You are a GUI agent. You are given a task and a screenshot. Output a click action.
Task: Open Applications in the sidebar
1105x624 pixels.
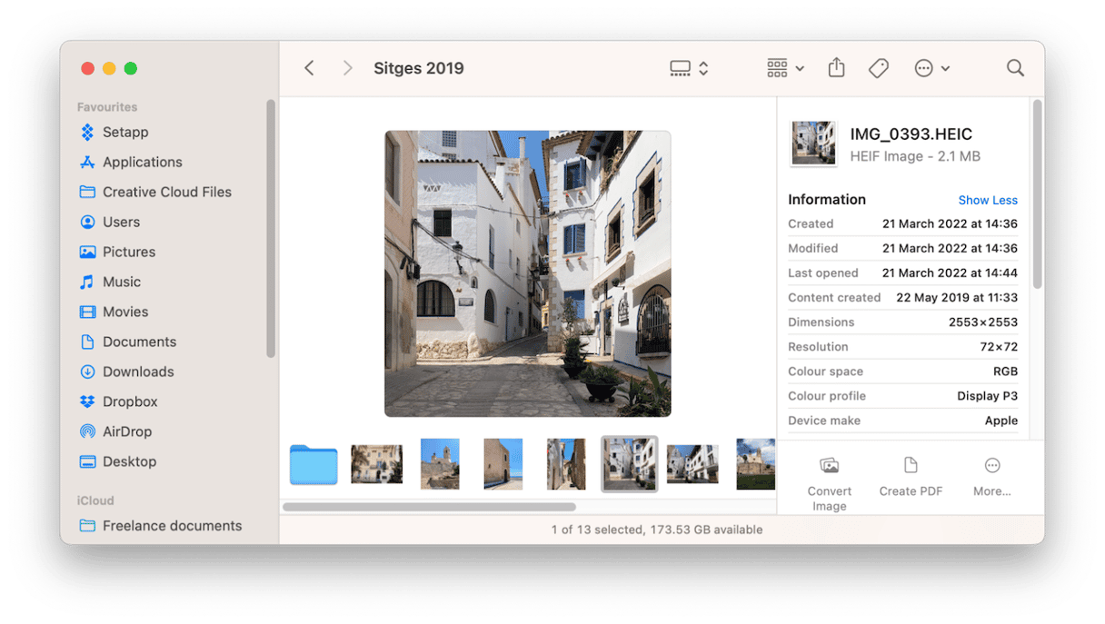142,162
